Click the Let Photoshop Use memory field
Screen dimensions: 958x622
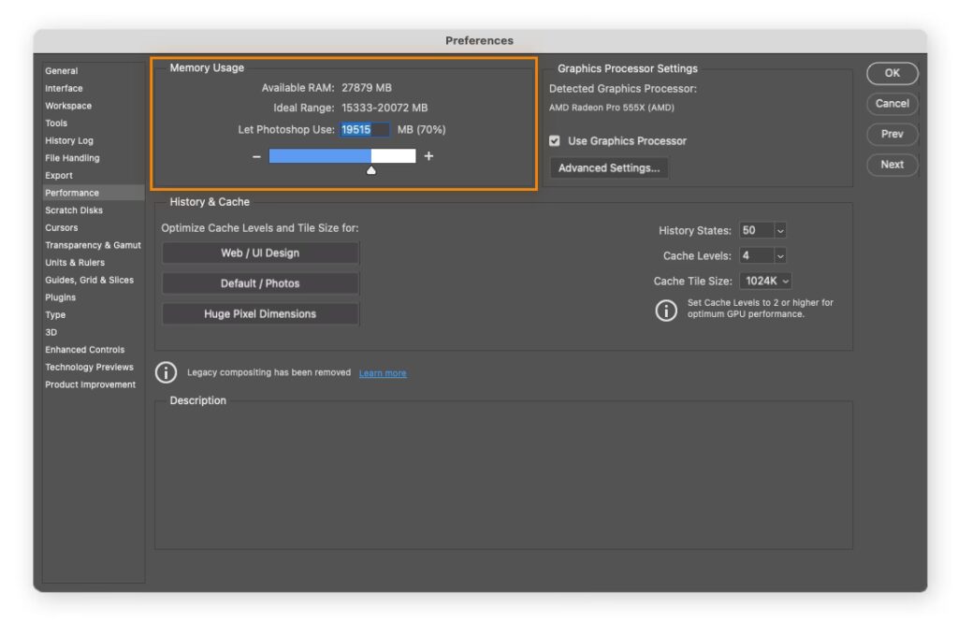[x=364, y=130]
